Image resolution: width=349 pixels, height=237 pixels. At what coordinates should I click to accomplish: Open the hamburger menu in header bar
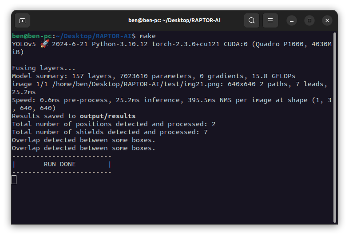click(x=270, y=20)
